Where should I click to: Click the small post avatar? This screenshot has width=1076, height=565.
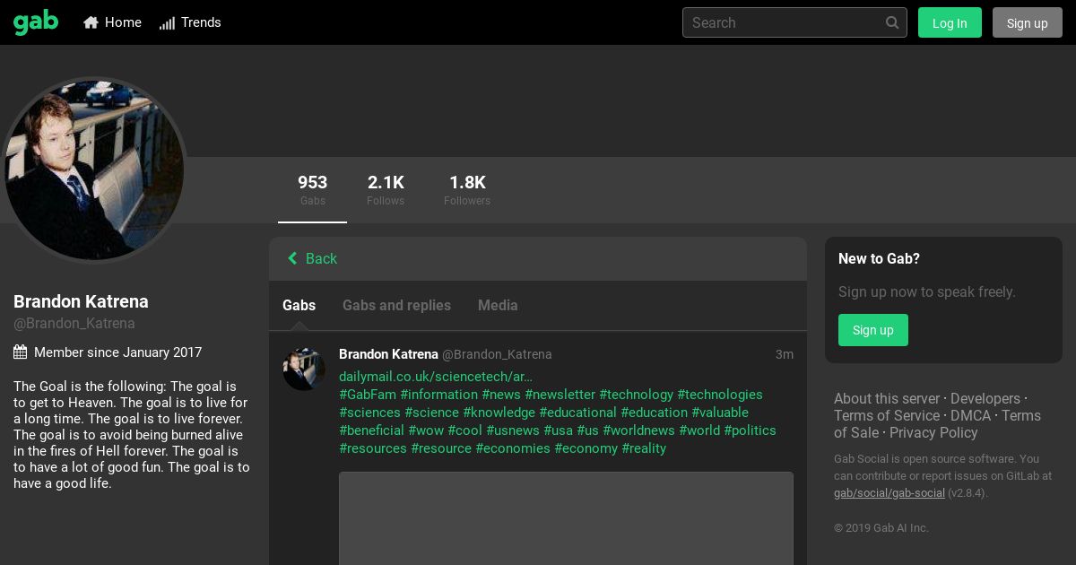click(304, 369)
